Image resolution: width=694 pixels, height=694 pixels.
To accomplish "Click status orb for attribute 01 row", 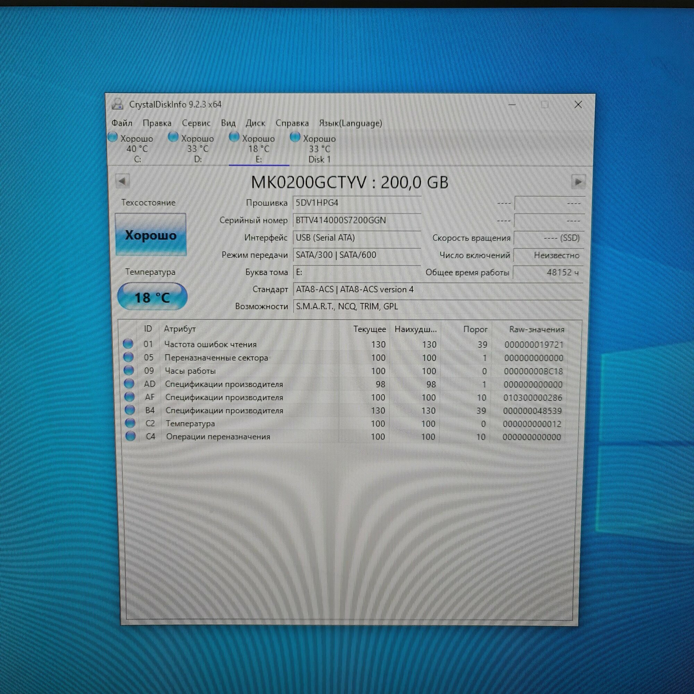I will click(x=128, y=344).
